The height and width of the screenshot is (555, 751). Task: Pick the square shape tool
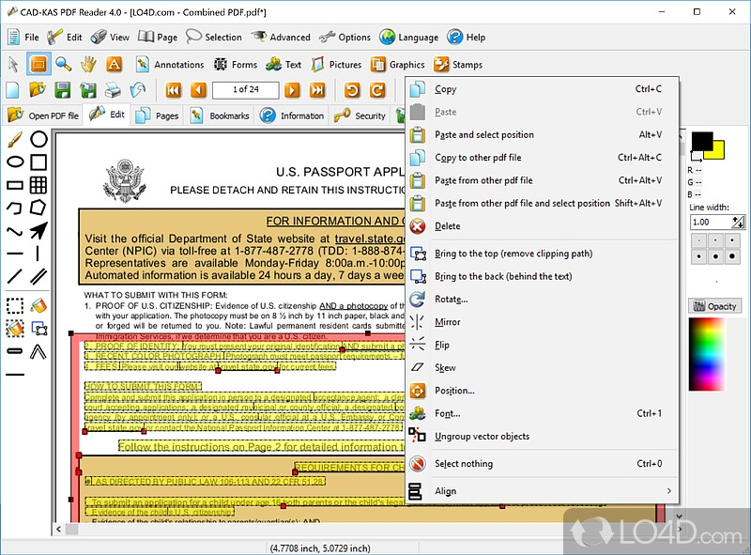[38, 162]
